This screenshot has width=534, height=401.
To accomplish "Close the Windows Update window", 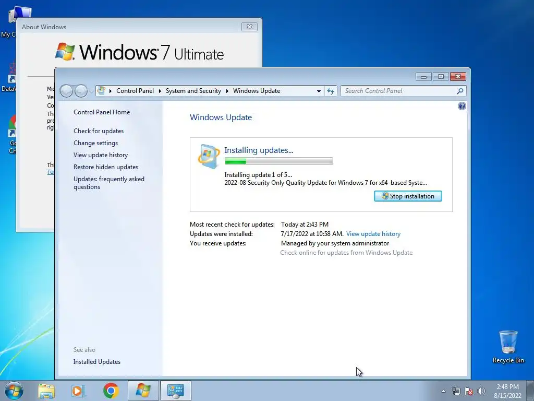I will (x=458, y=77).
